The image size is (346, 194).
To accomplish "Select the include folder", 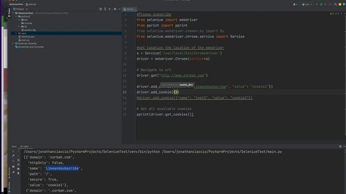I will tap(26, 23).
